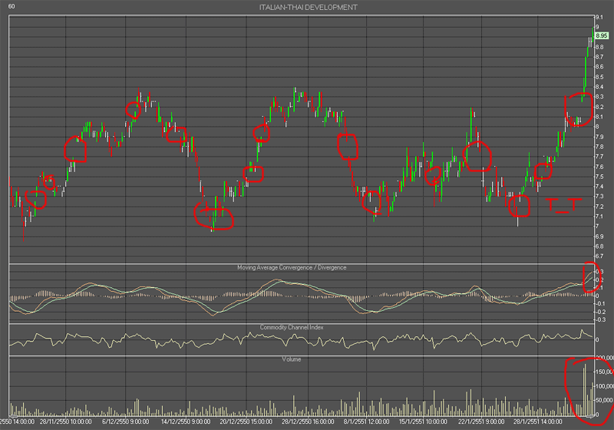Click the 8.95 current price tag
This screenshot has height=430, width=614.
point(602,35)
